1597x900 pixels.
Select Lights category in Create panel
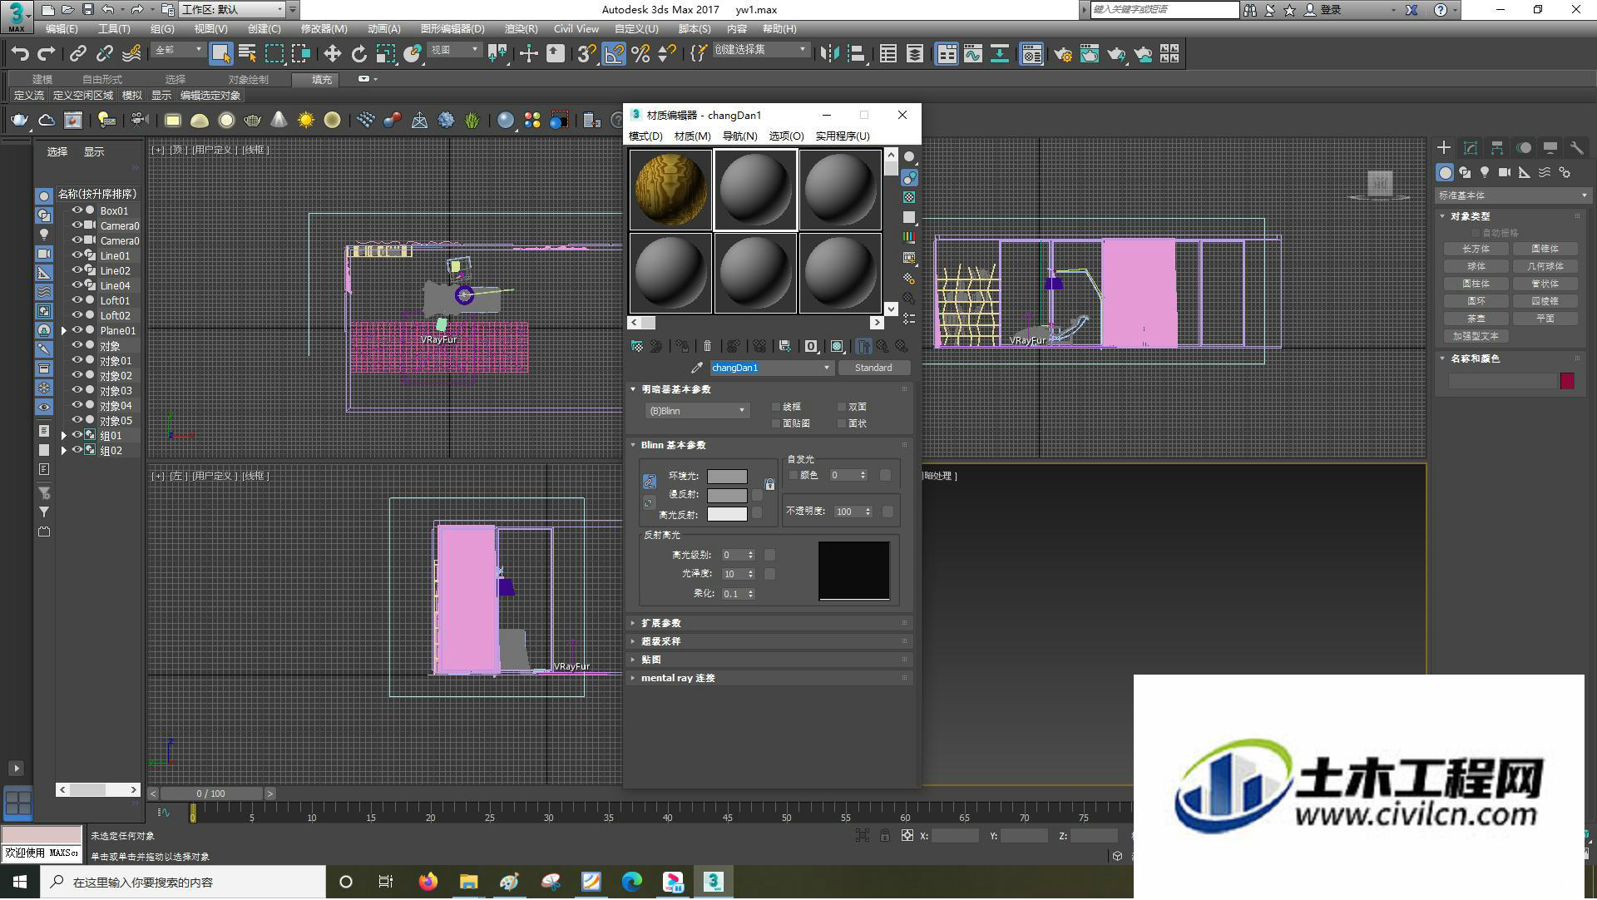point(1485,172)
